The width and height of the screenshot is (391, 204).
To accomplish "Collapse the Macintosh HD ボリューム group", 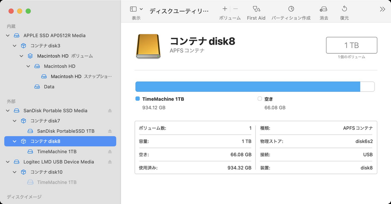I will [21, 56].
